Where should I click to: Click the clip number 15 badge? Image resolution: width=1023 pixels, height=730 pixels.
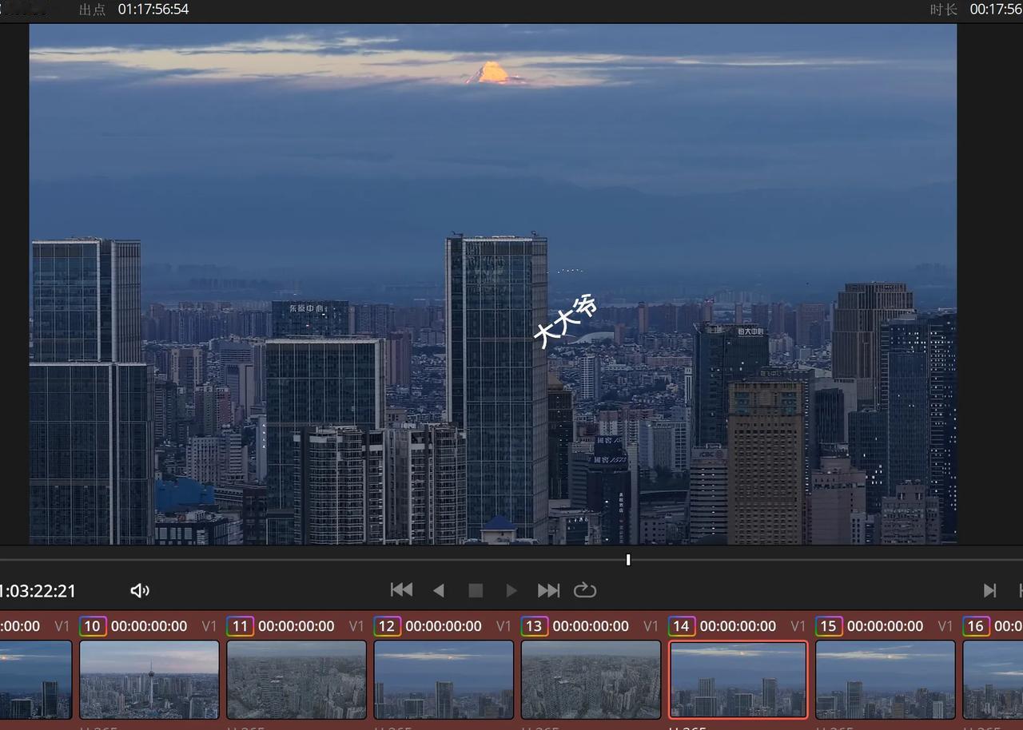[828, 626]
